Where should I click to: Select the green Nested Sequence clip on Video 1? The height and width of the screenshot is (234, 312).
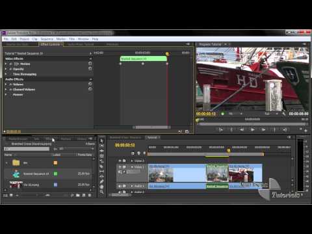[217, 173]
